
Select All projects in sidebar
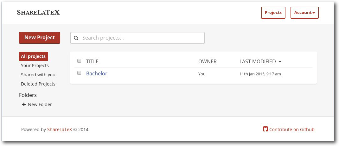pos(33,56)
